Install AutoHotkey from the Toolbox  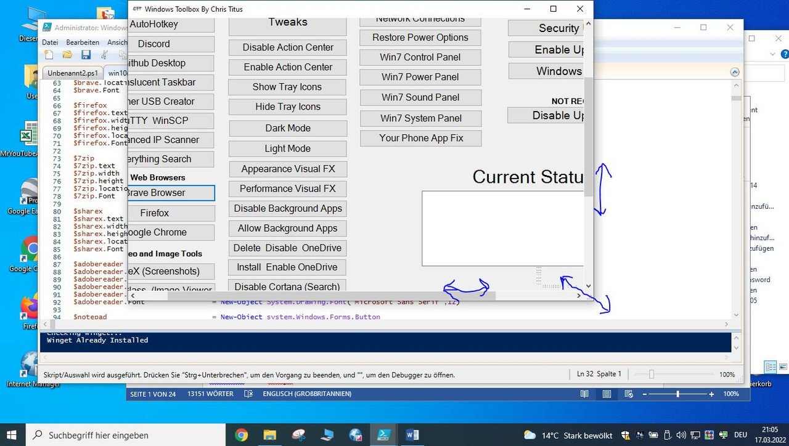[171, 25]
